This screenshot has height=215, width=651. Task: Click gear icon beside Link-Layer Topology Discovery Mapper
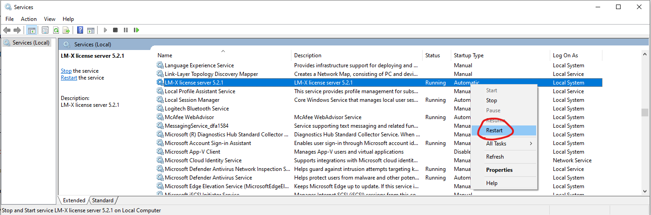[x=160, y=74]
